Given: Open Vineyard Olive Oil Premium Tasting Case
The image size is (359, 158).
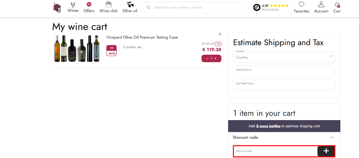Looking at the screenshot, I should click(142, 37).
